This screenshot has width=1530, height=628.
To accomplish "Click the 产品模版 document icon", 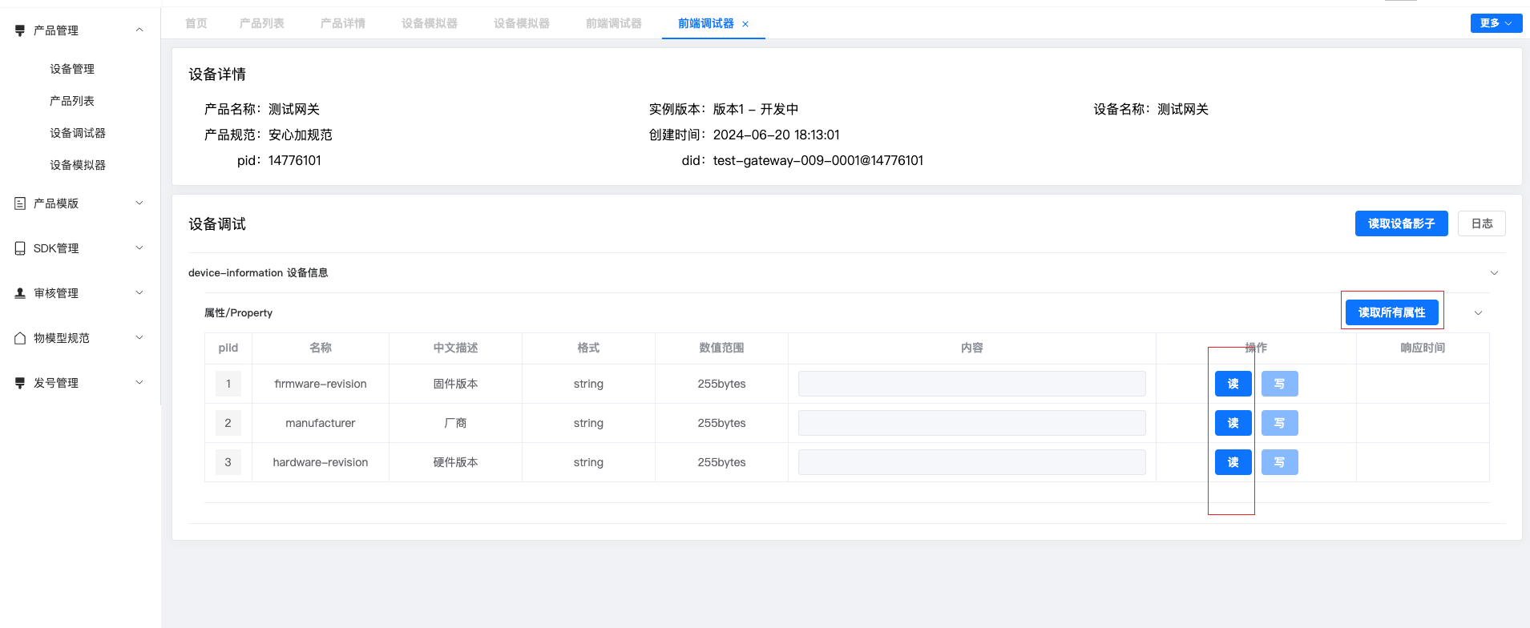I will 20,203.
